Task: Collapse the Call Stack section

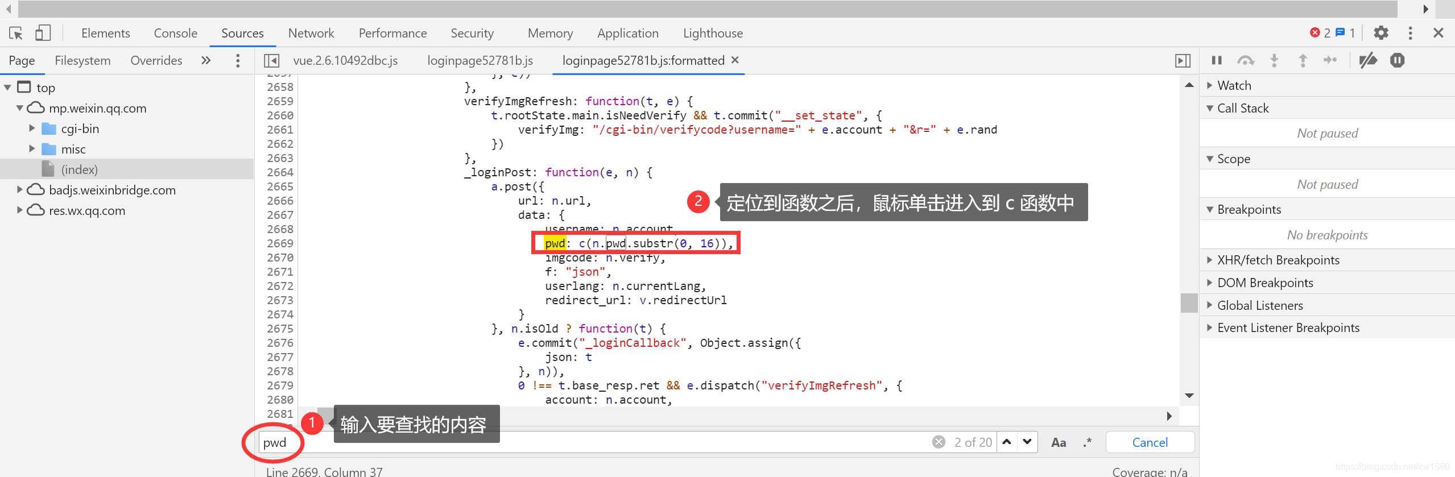Action: pos(1326,108)
